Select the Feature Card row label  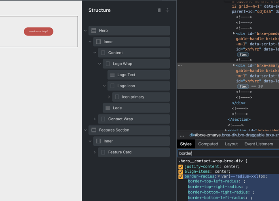120,152
